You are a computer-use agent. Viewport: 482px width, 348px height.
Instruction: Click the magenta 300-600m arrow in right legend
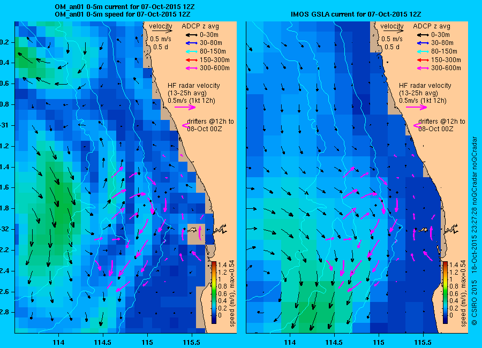click(x=423, y=68)
